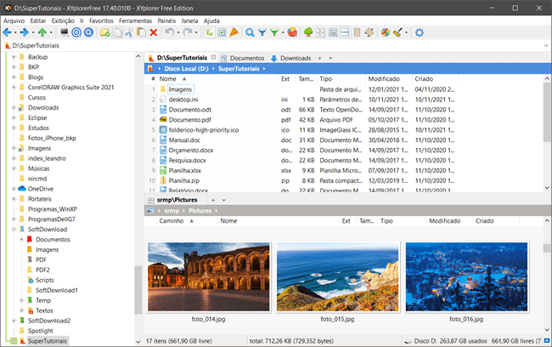Toggle the green tree navigation panel icon
This screenshot has width=552, height=347.
click(x=308, y=33)
